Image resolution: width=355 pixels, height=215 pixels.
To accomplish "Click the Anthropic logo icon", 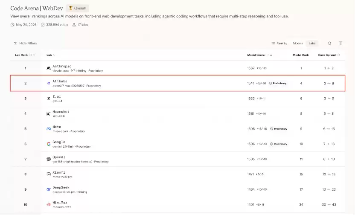I will (x=49, y=68).
